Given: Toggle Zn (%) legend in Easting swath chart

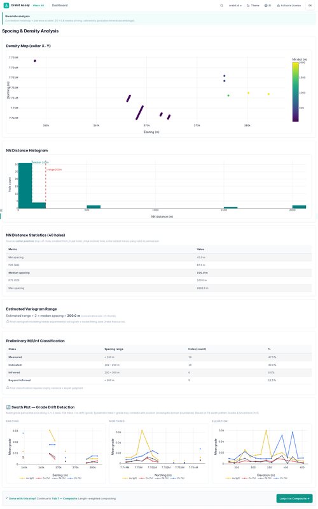Looking at the screenshot, I should (x=74, y=478).
